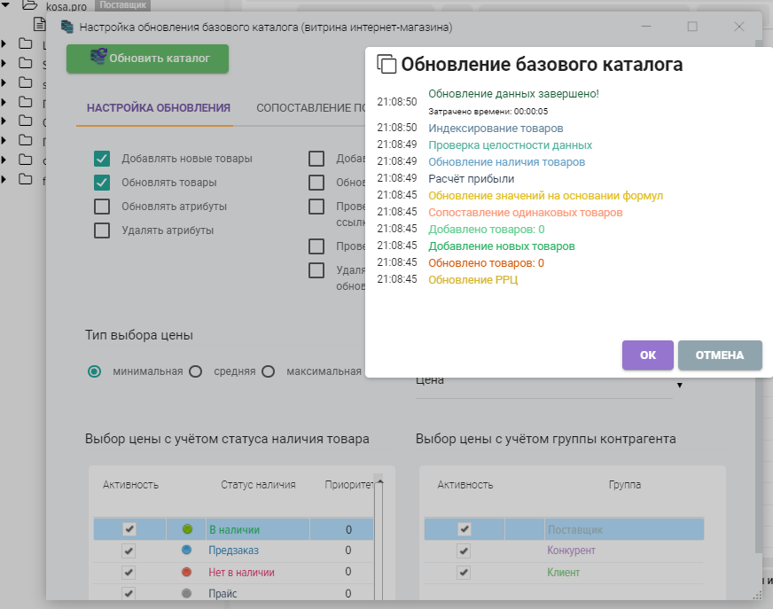This screenshot has width=773, height=609.
Task: Click the Приоритет column header
Action: (x=348, y=485)
